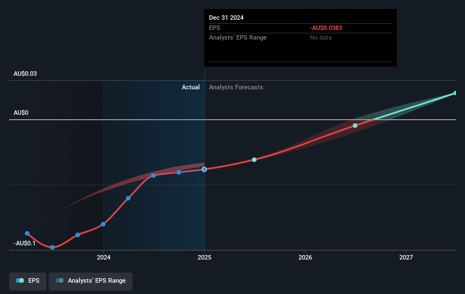465x294 pixels.
Task: Click the 'Analysts Forecasts' section label
Action: click(x=236, y=87)
